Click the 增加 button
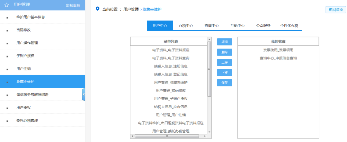347x142 pixels. pyautogui.click(x=224, y=42)
